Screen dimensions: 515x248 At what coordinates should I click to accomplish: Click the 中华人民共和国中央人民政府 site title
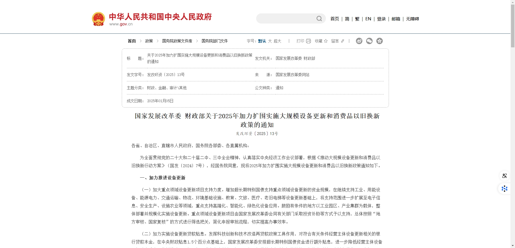(x=160, y=17)
